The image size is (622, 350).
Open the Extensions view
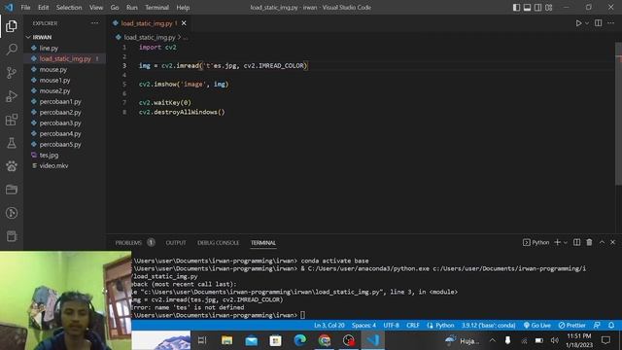point(12,120)
